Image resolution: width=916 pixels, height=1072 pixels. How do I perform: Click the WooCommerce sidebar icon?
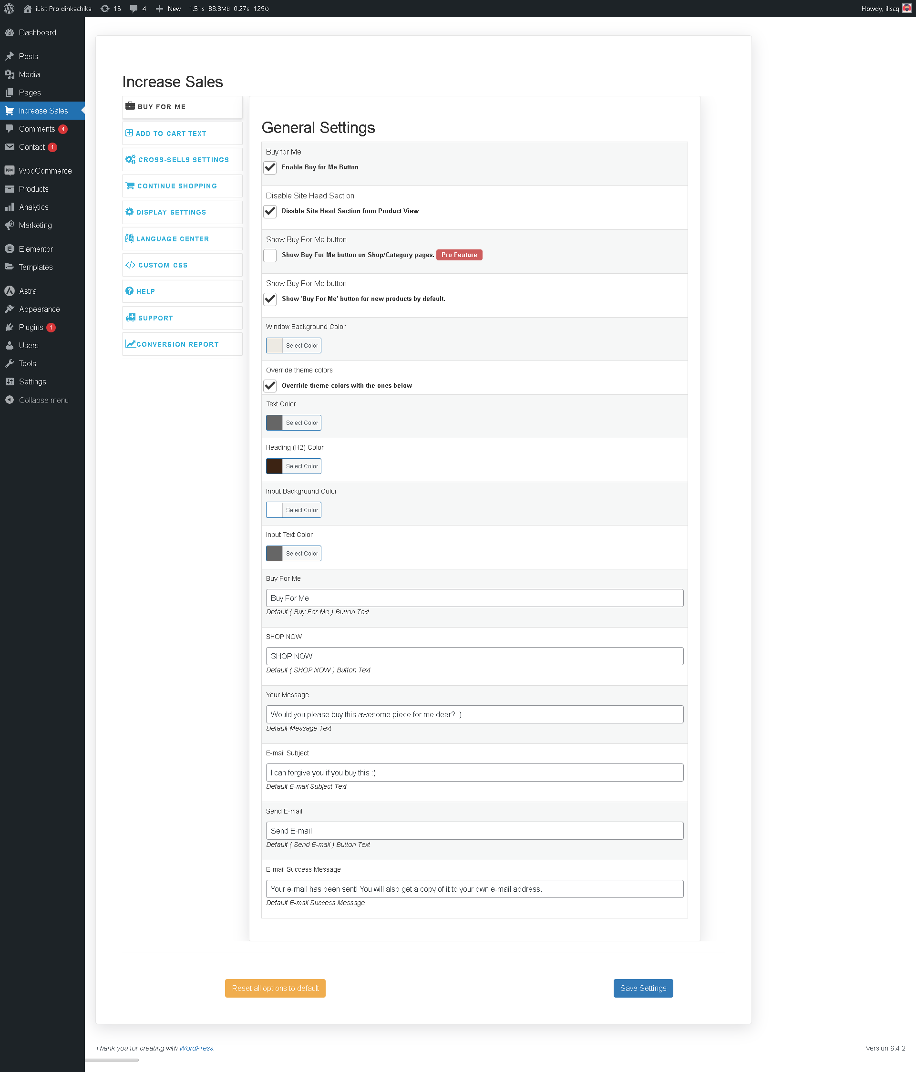click(10, 171)
